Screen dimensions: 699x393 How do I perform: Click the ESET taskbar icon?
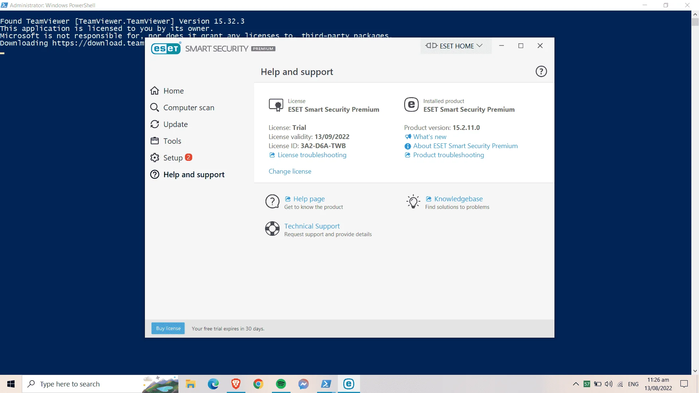pyautogui.click(x=349, y=384)
